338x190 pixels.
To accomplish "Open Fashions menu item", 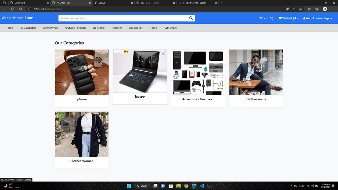I will pyautogui.click(x=117, y=28).
